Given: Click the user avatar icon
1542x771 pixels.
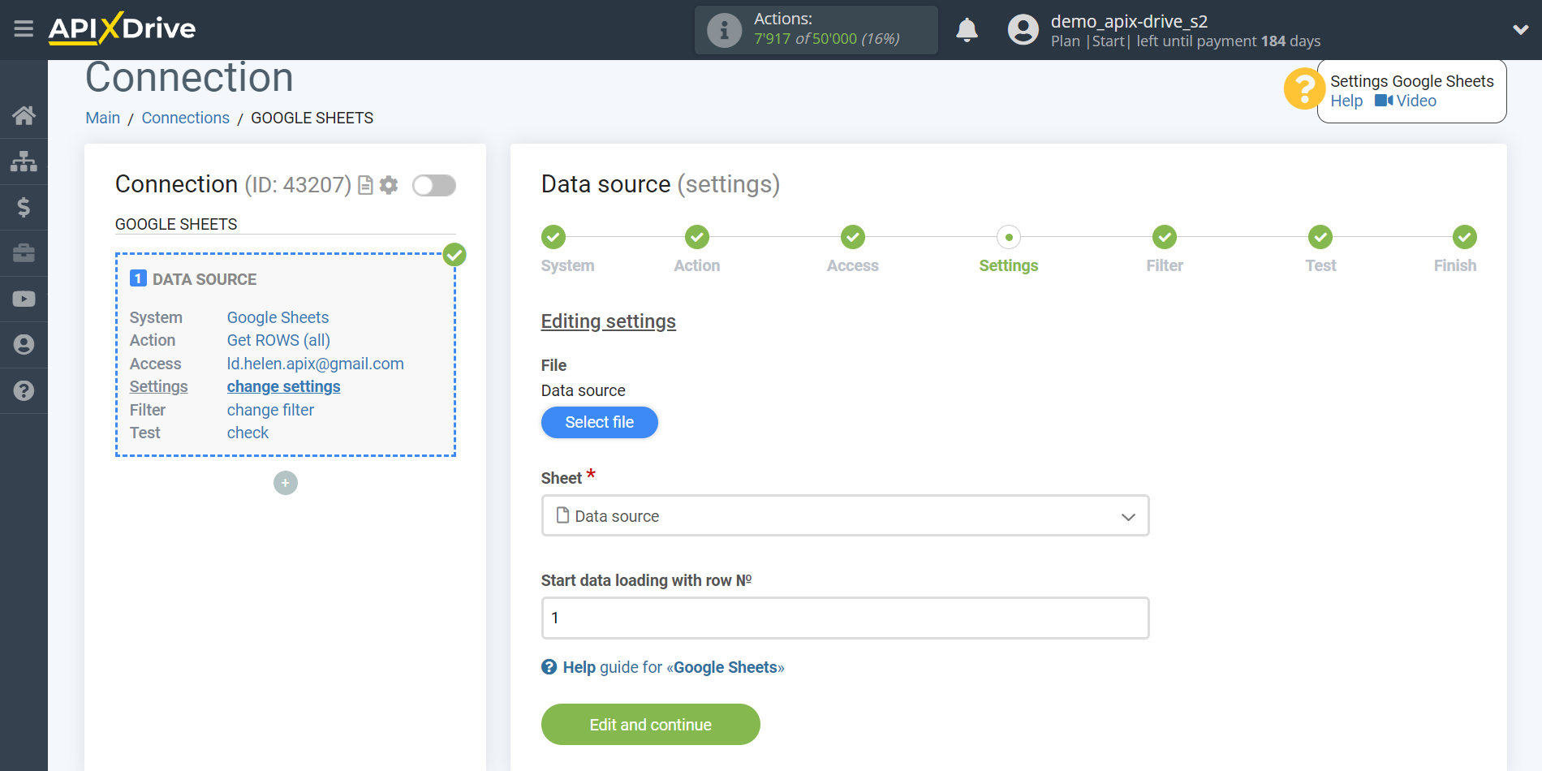Looking at the screenshot, I should pyautogui.click(x=1023, y=30).
